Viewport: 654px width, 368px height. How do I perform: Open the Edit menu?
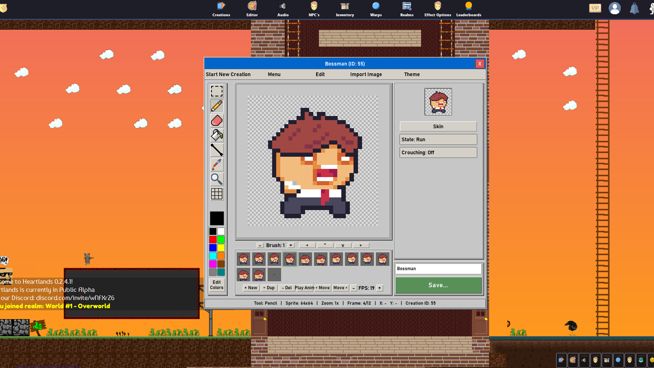[x=320, y=74]
